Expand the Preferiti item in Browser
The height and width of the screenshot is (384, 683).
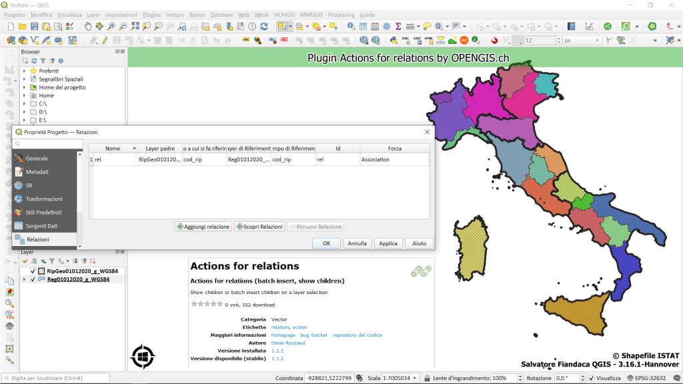(x=25, y=71)
